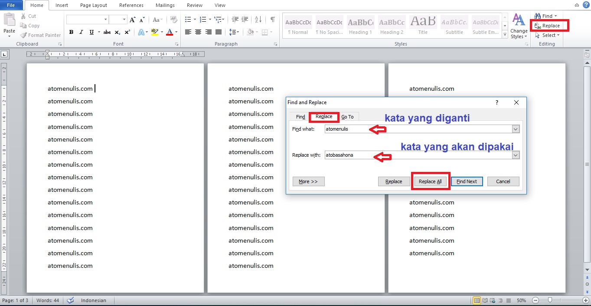
Task: Open the font size dropdown
Action: click(x=124, y=20)
